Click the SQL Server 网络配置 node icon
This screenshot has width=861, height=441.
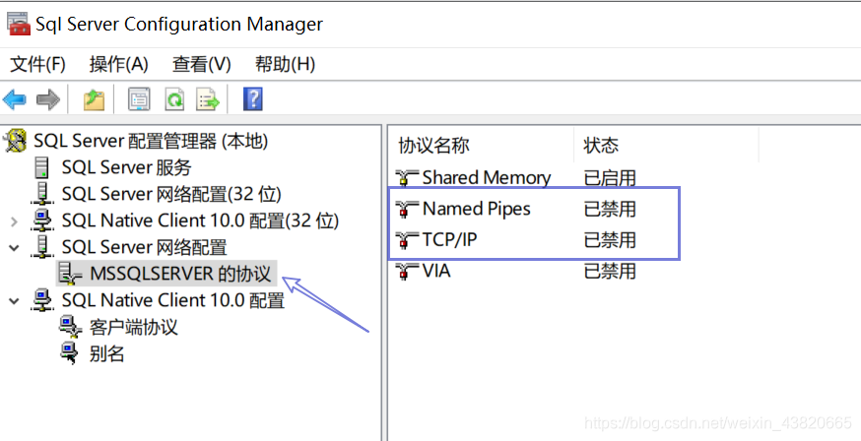pos(42,247)
